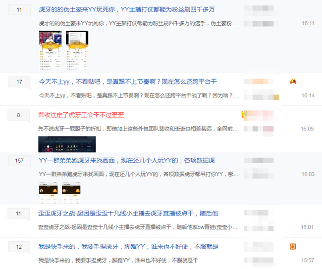Open thread titled 虎牙的的伪土豪来YY玩死你
322x269 pixels.
pos(127,9)
